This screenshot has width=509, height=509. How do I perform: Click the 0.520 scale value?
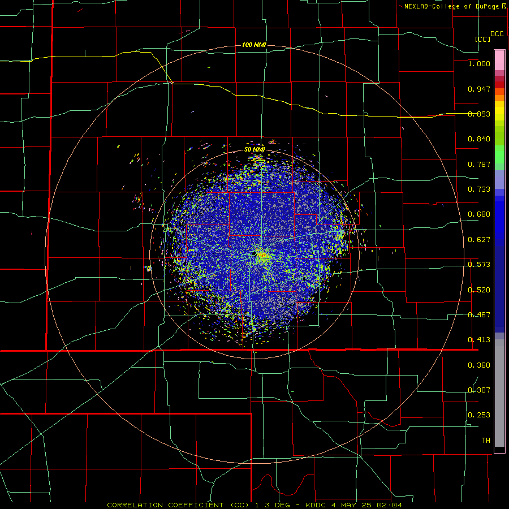click(x=479, y=290)
